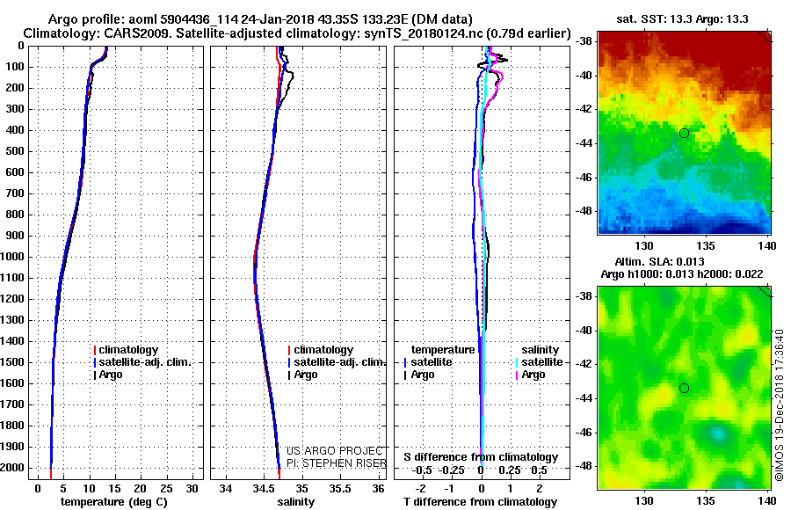The width and height of the screenshot is (791, 510).
Task: Click the black Argo legend marker in temperature panel
Action: pos(95,375)
